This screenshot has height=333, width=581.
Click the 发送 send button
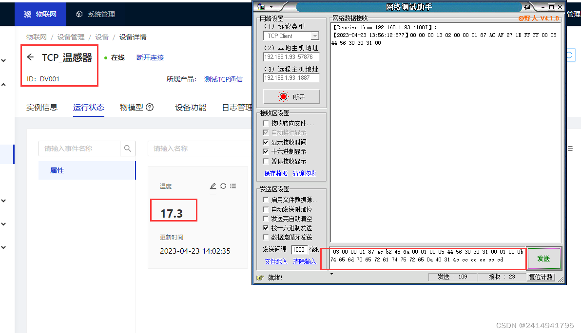click(x=544, y=259)
